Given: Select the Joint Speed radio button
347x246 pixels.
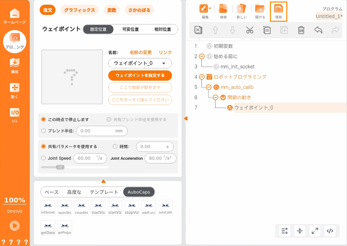Looking at the screenshot, I should 44,158.
